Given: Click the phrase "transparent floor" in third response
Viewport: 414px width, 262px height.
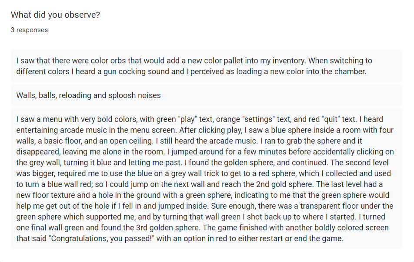Looking at the screenshot, I should tap(334, 206).
